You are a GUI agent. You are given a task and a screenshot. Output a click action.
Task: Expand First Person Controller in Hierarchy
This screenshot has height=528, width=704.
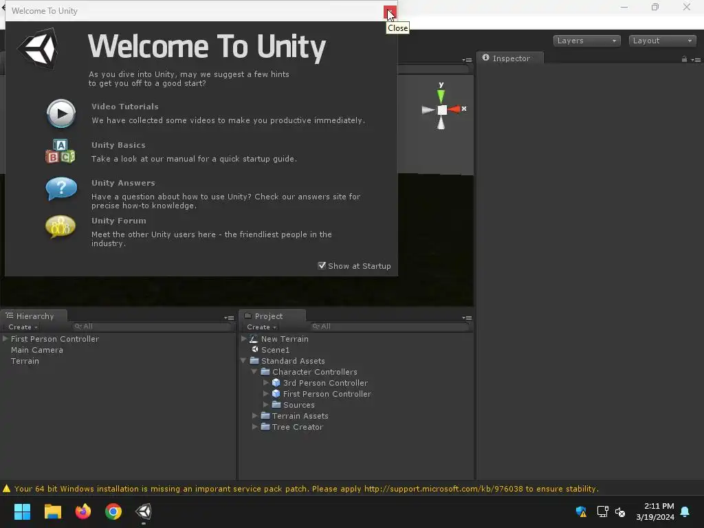coord(5,338)
